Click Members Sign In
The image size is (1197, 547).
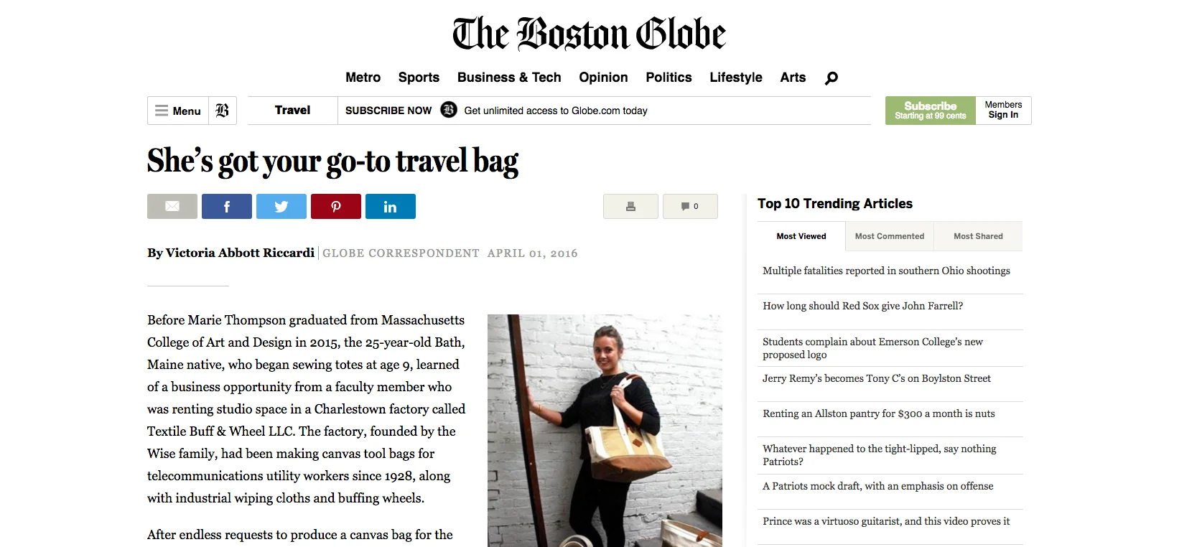click(1003, 110)
